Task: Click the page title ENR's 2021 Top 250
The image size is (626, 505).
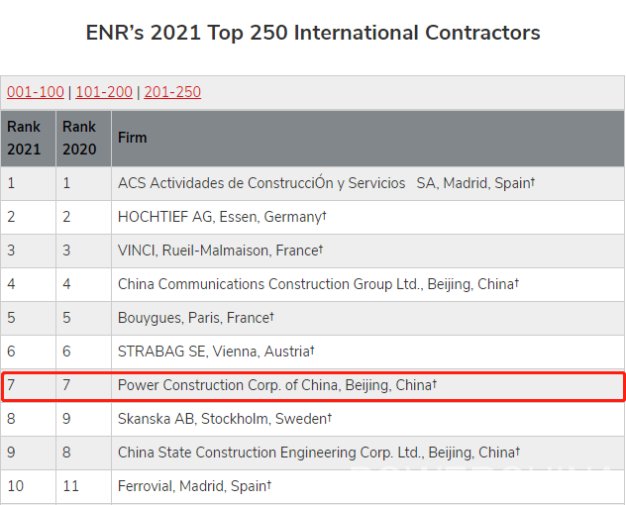Action: 313,33
